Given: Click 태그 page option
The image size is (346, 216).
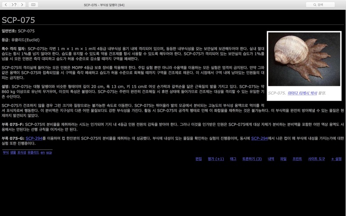Looking at the screenshot, I should (233, 159).
